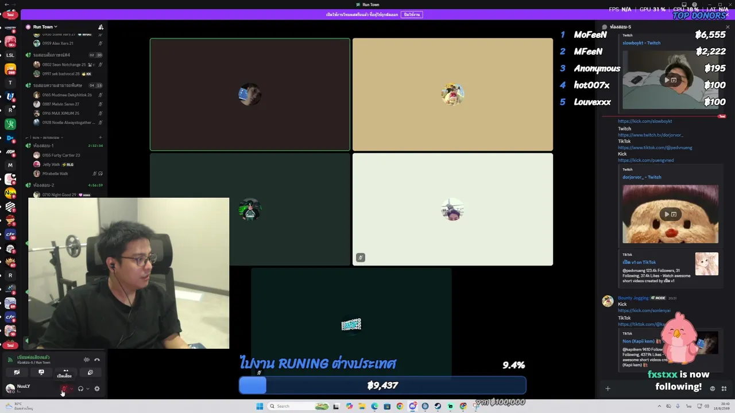
Task: Select user 0165 Mudmee Dekphitlok 26
Action: coord(67,95)
